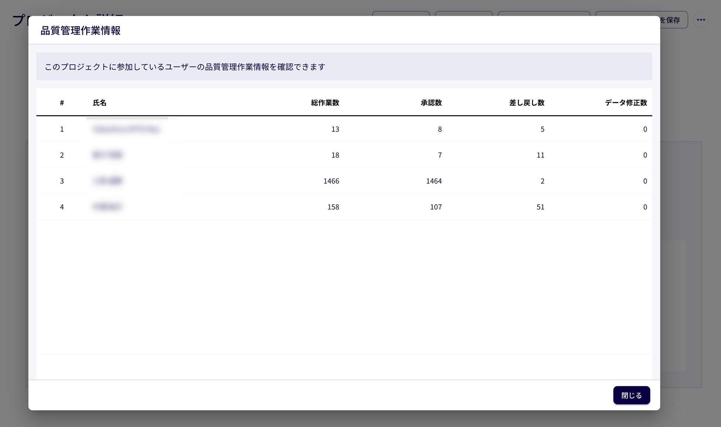Click the # column header
Viewport: 721px width, 427px height.
[62, 103]
